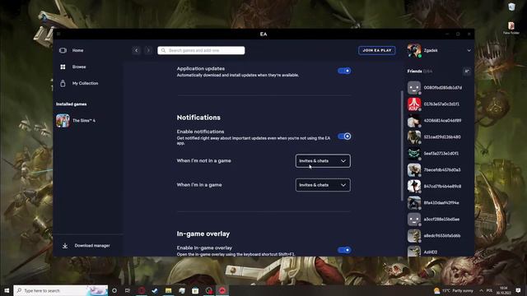Open the weather widget in taskbar

click(x=453, y=290)
